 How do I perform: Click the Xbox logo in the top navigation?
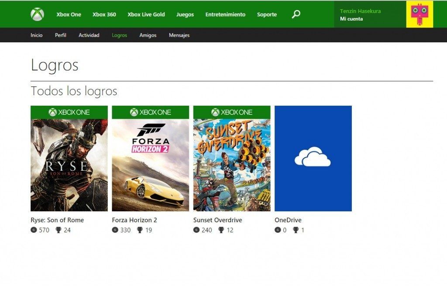tap(37, 14)
